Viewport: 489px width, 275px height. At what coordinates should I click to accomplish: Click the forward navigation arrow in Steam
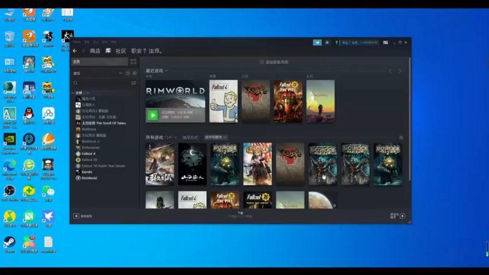[x=83, y=51]
